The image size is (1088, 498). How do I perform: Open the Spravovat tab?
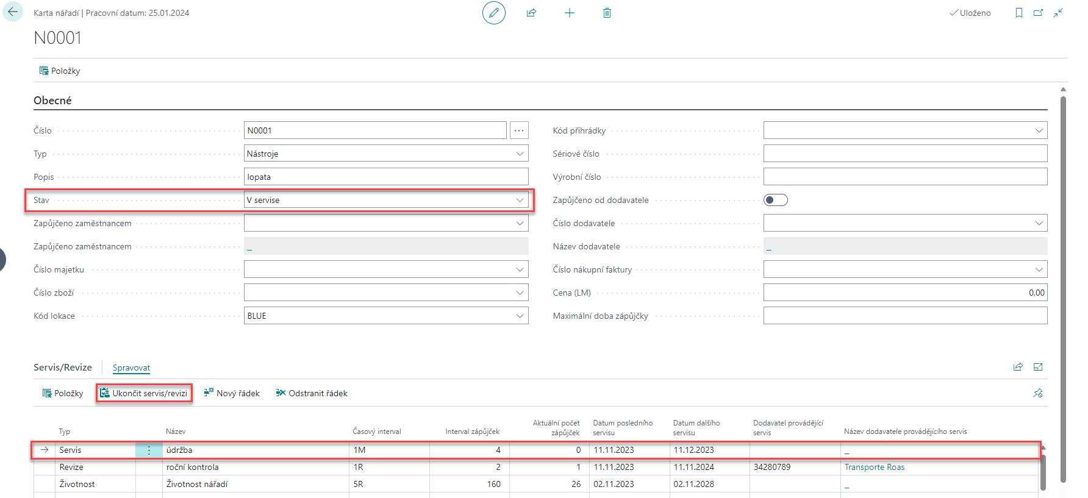131,368
